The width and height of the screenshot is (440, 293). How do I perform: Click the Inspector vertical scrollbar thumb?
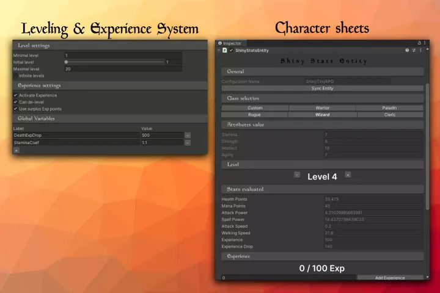[x=427, y=146]
